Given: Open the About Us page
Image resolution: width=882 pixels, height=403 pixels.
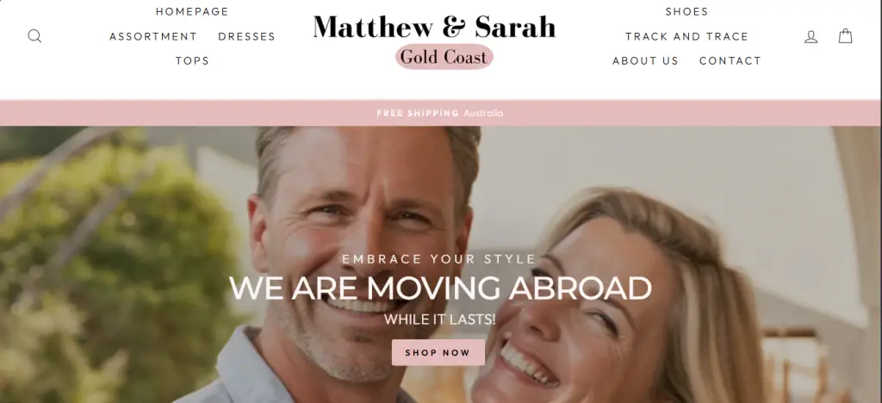Looking at the screenshot, I should 646,60.
